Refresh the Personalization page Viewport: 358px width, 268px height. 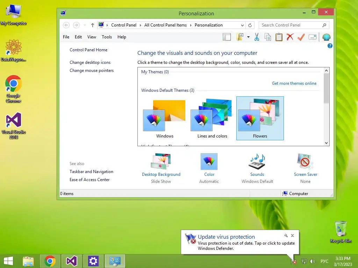point(250,25)
